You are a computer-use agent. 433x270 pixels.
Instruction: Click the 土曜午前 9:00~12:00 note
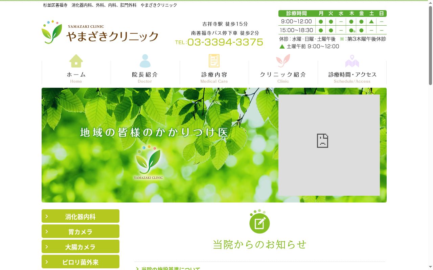tap(309, 47)
